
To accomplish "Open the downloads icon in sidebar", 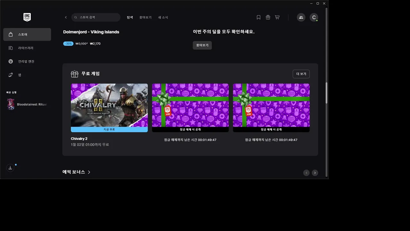I will pyautogui.click(x=10, y=168).
